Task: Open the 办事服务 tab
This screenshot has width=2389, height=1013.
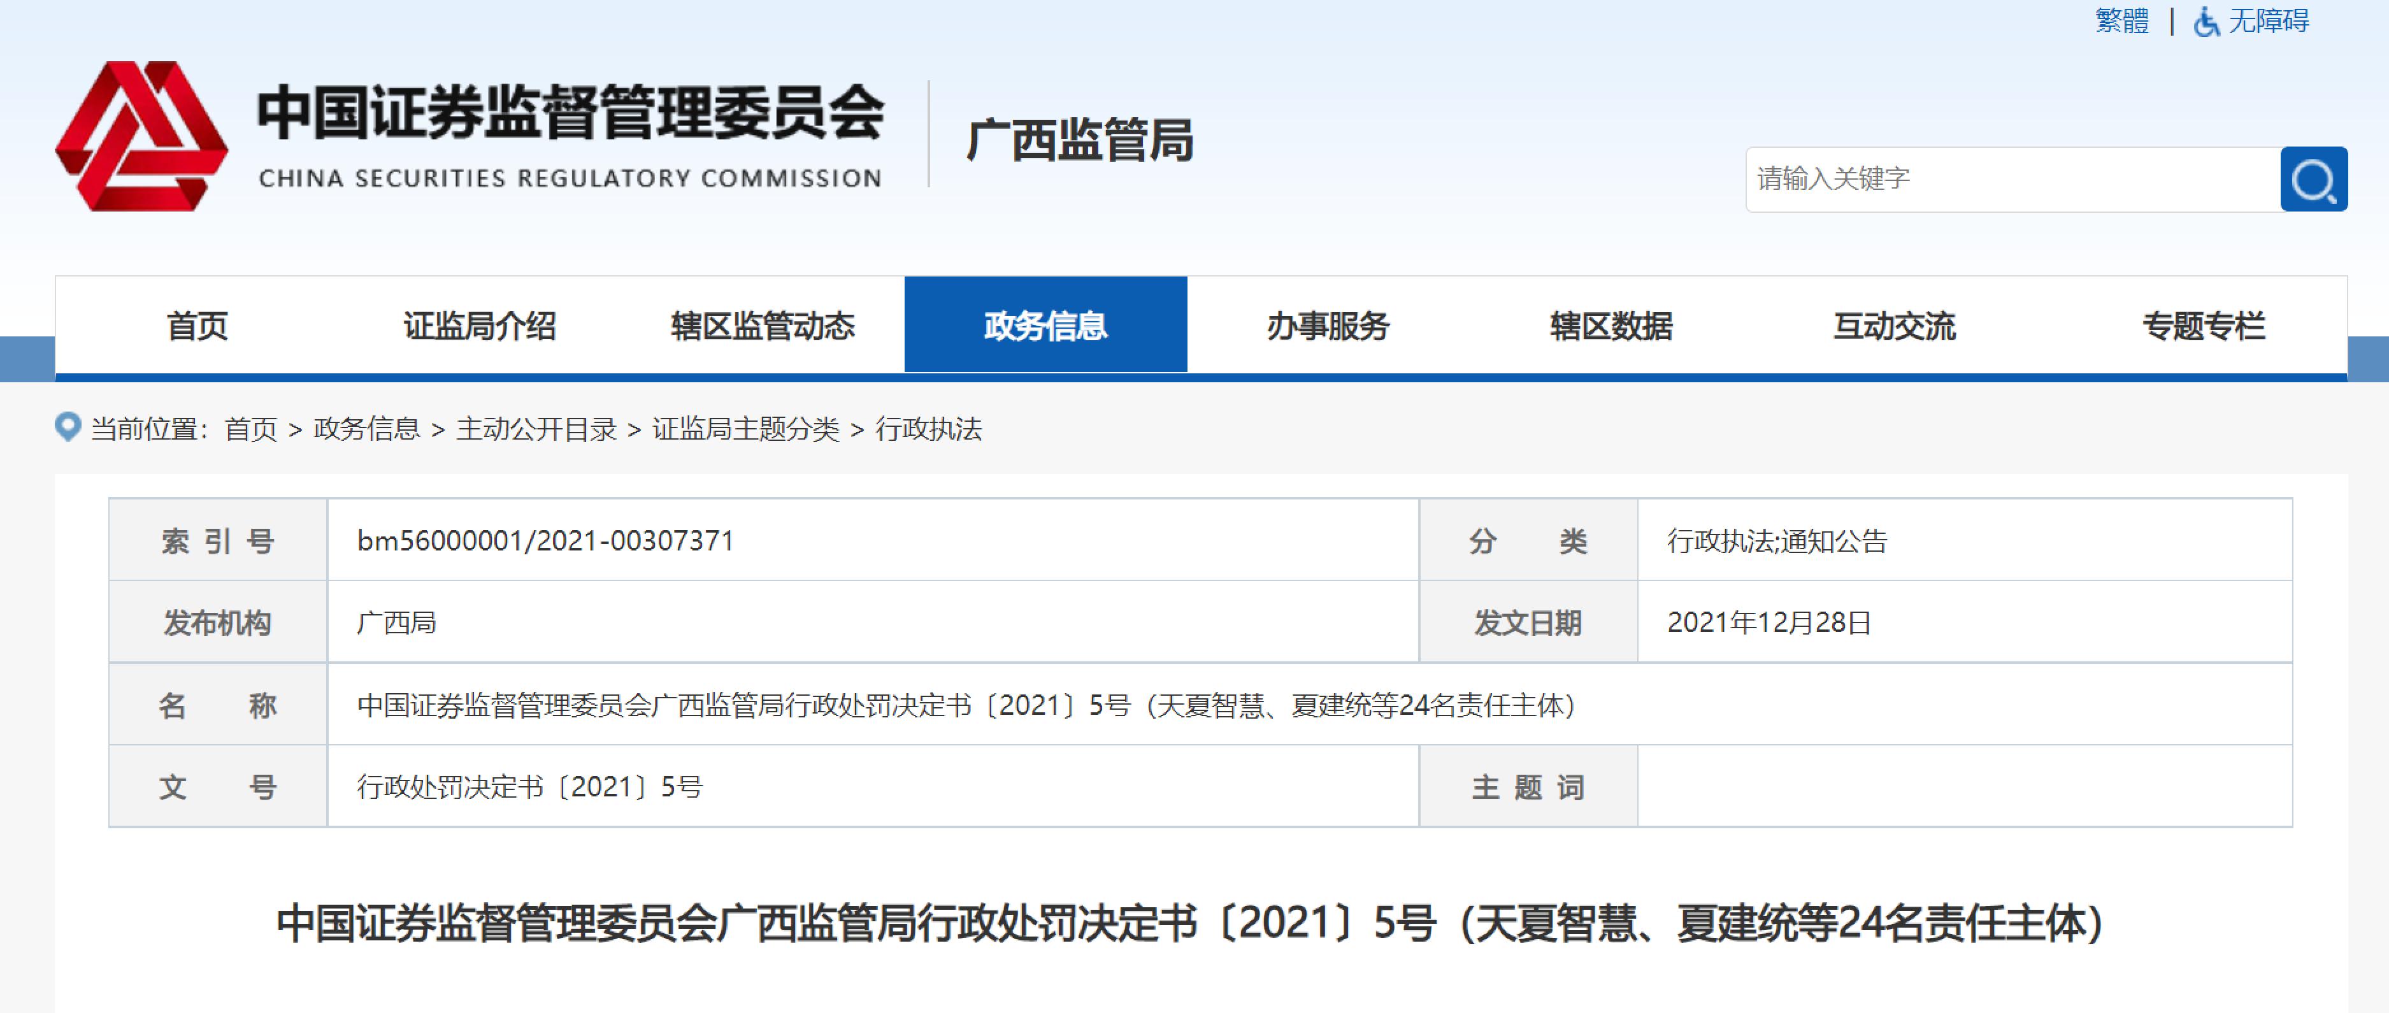Action: pyautogui.click(x=1328, y=326)
